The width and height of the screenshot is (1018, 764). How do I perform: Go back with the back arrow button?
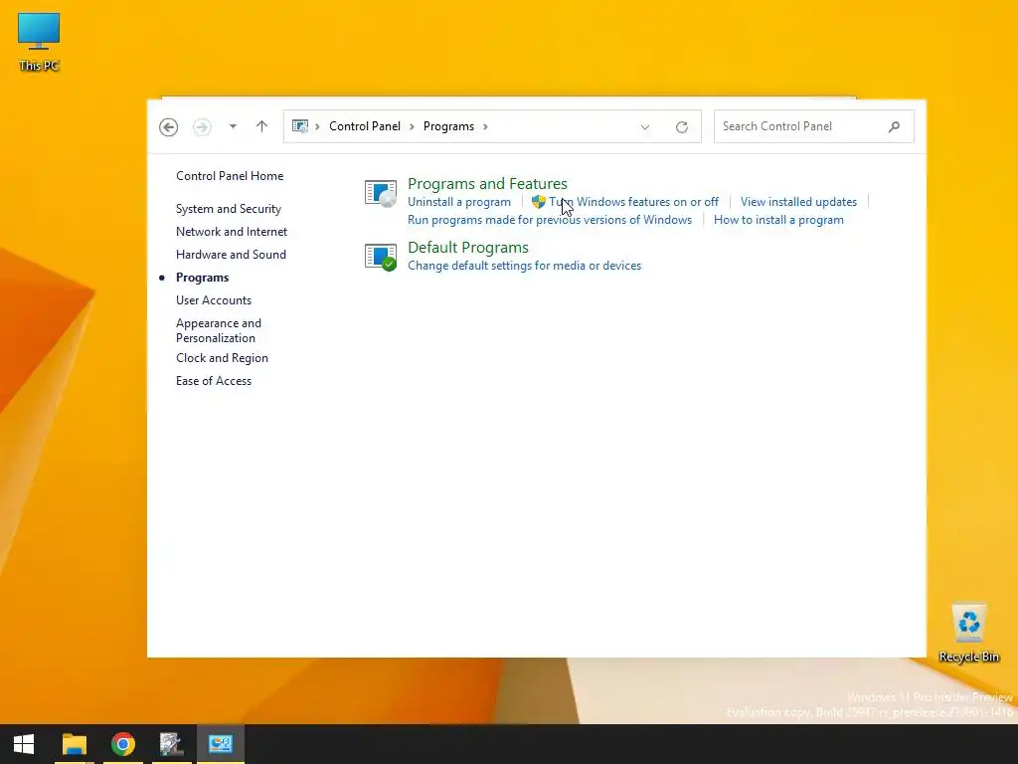pos(169,126)
